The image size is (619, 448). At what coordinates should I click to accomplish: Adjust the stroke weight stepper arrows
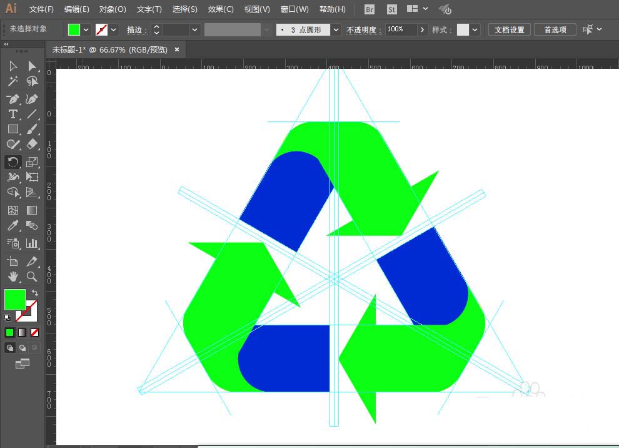point(157,29)
